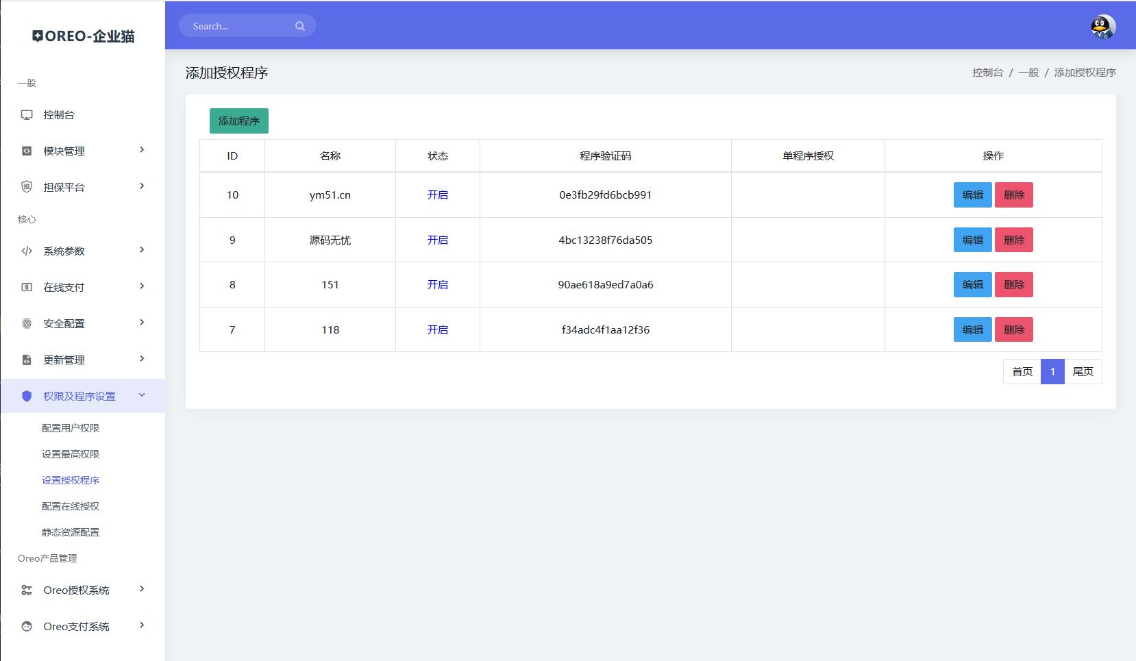The width and height of the screenshot is (1136, 661).
Task: Open the 控制台 monitor icon in sidebar
Action: coord(27,114)
